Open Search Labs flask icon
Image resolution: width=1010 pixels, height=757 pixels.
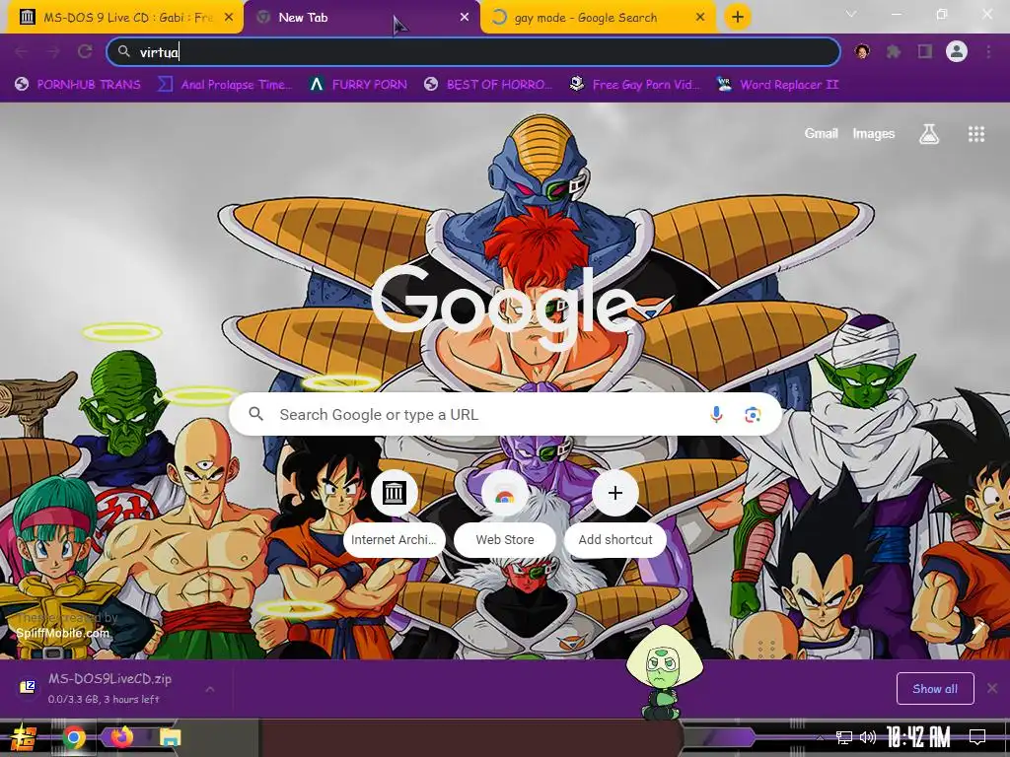tap(929, 134)
